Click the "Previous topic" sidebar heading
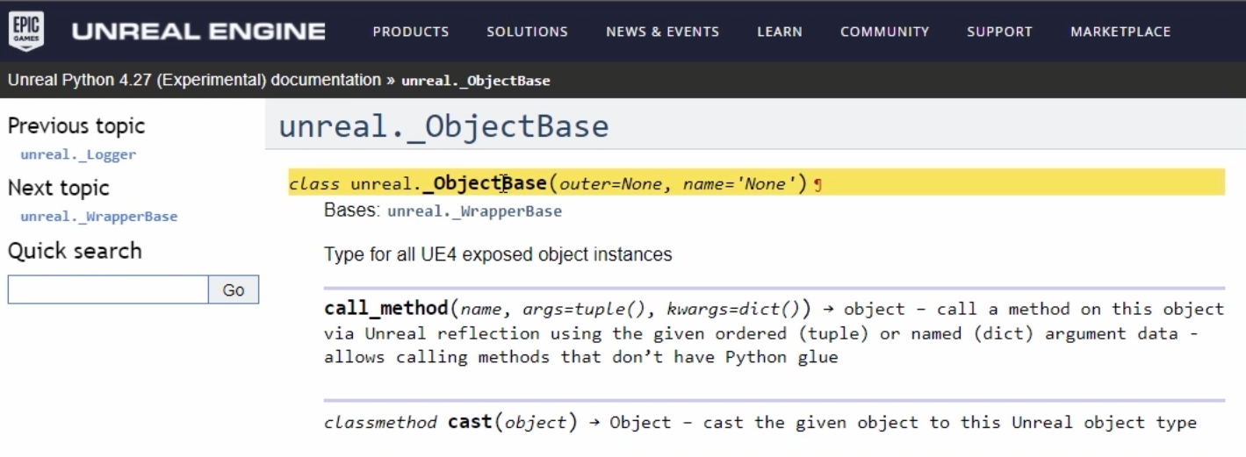 coord(76,126)
